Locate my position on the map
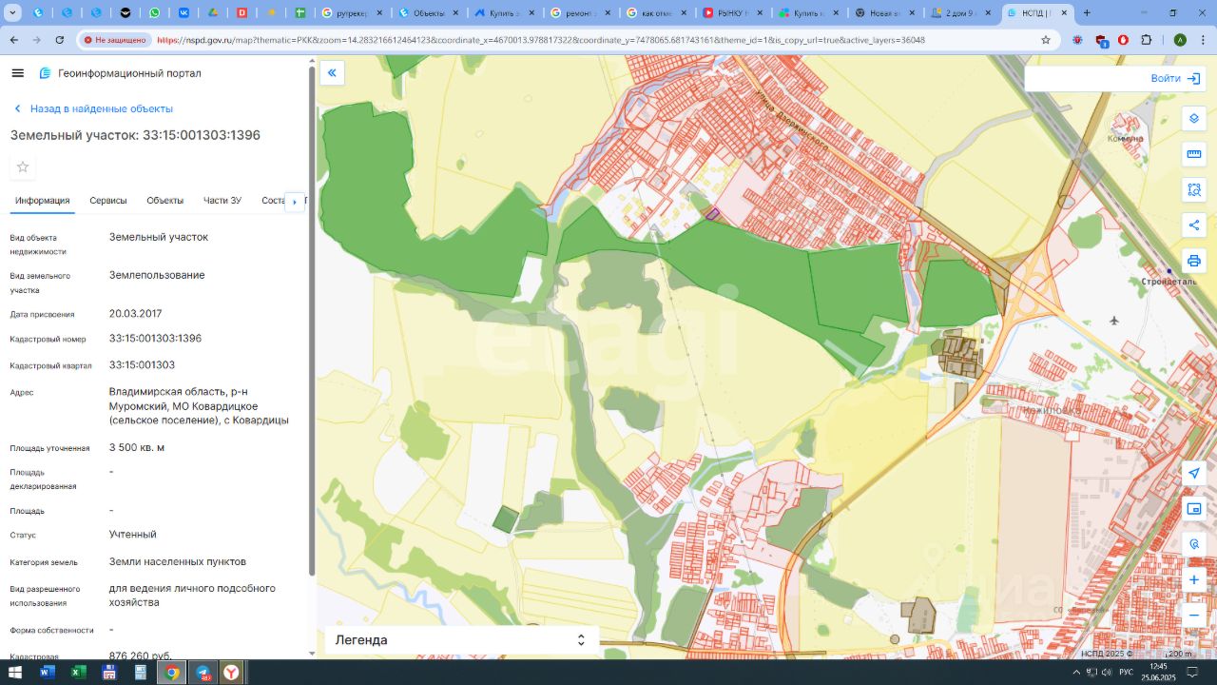The image size is (1217, 685). tap(1194, 473)
